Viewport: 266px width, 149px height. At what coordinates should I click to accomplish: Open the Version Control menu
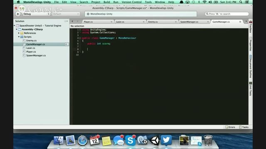pos(131,2)
